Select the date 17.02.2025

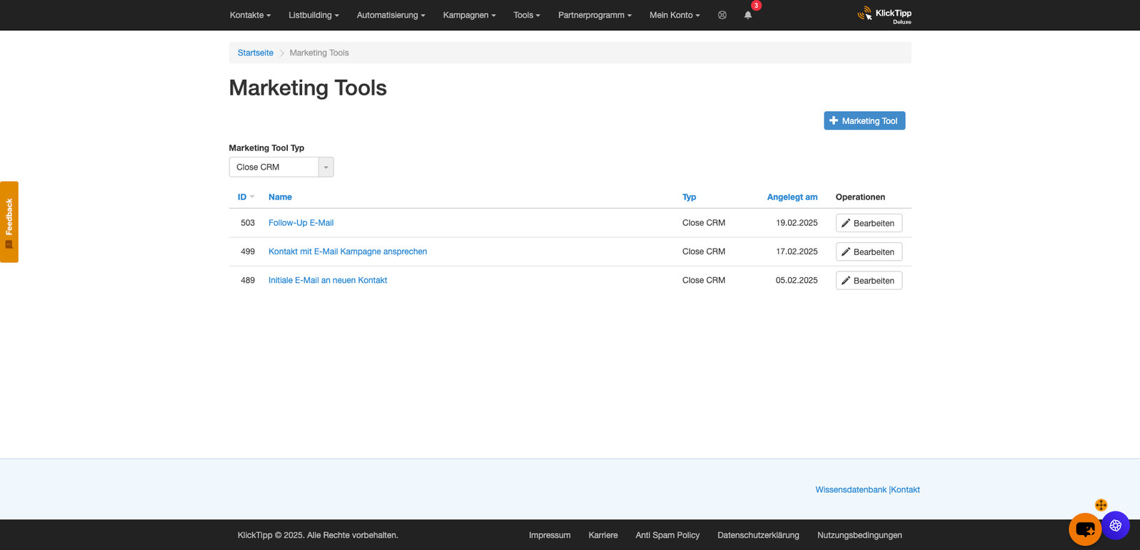coord(797,251)
